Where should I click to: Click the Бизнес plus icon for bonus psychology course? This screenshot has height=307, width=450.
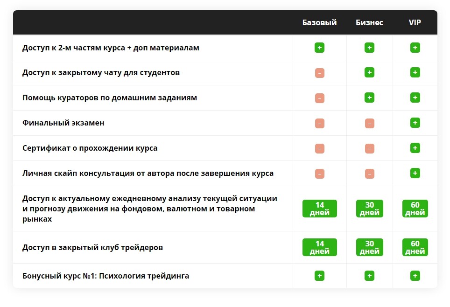[x=369, y=276]
